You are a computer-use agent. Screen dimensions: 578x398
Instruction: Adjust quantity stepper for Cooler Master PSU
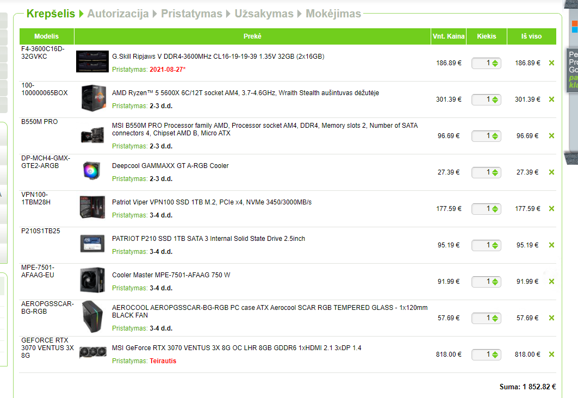pyautogui.click(x=495, y=282)
